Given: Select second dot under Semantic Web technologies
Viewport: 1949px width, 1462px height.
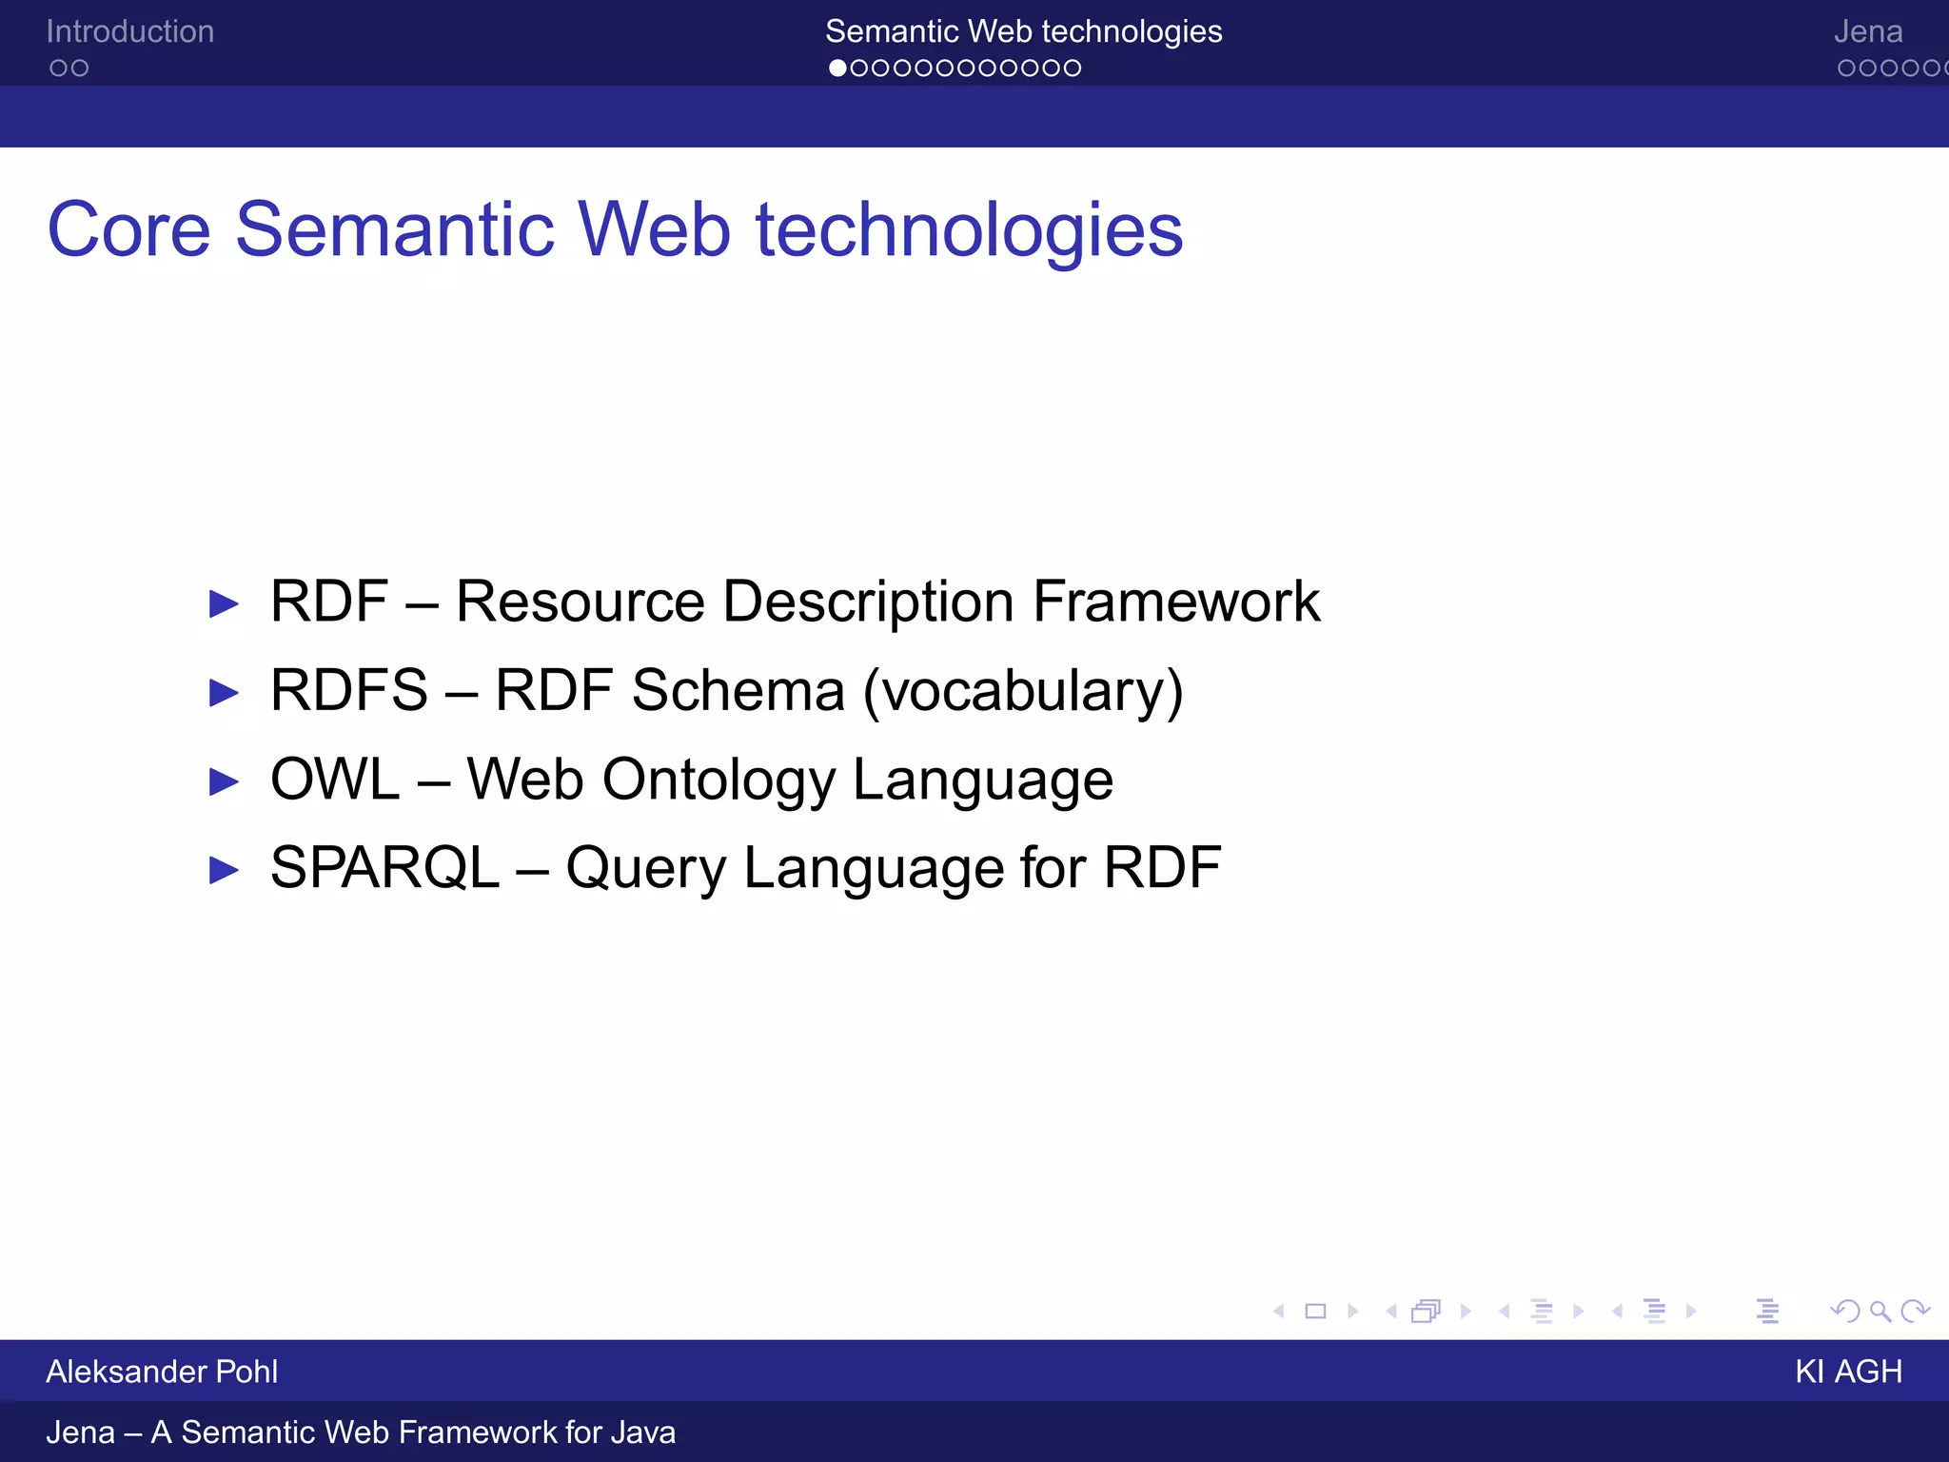Looking at the screenshot, I should [858, 68].
